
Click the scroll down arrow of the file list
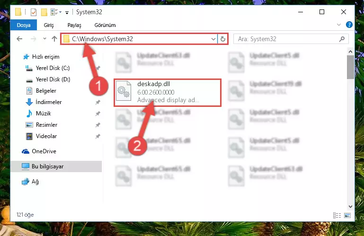(x=351, y=206)
